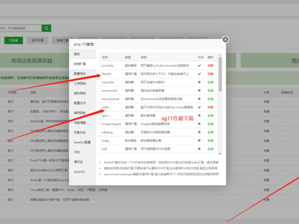The height and width of the screenshot is (224, 299).
Task: Click the ionCube extension name
Action: click(108, 66)
